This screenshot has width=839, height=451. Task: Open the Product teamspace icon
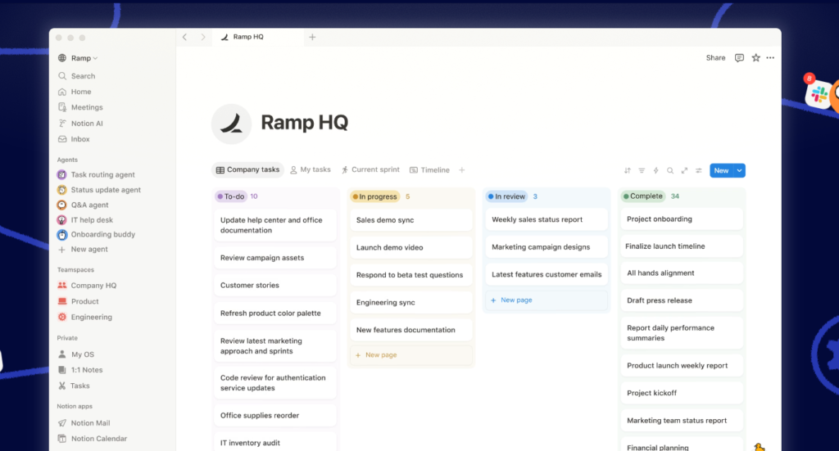[x=62, y=301]
